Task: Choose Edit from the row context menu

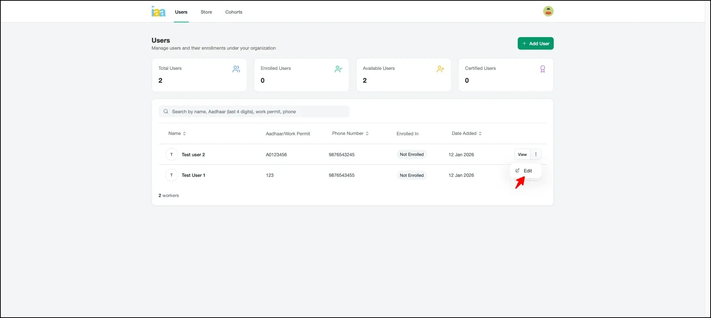Action: [x=525, y=171]
